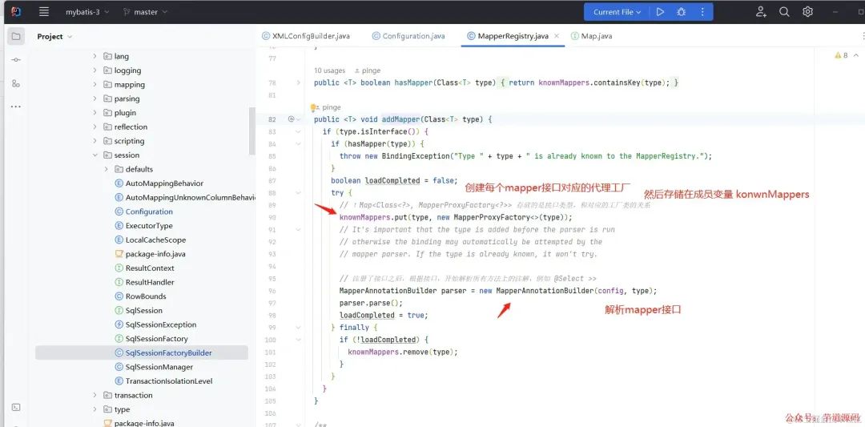The height and width of the screenshot is (427, 865).
Task: Expand the logging folder
Action: click(95, 70)
